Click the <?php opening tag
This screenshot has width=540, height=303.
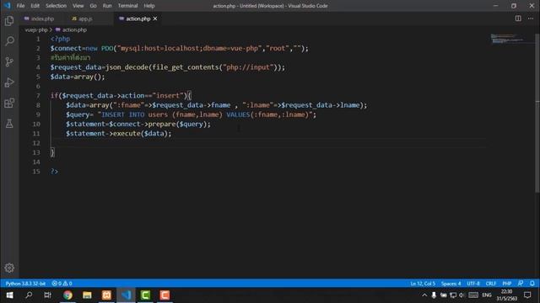click(60, 39)
